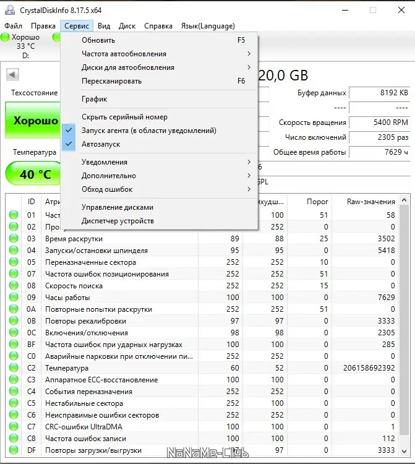Expand the Обход ошибок submenu

pyautogui.click(x=159, y=189)
